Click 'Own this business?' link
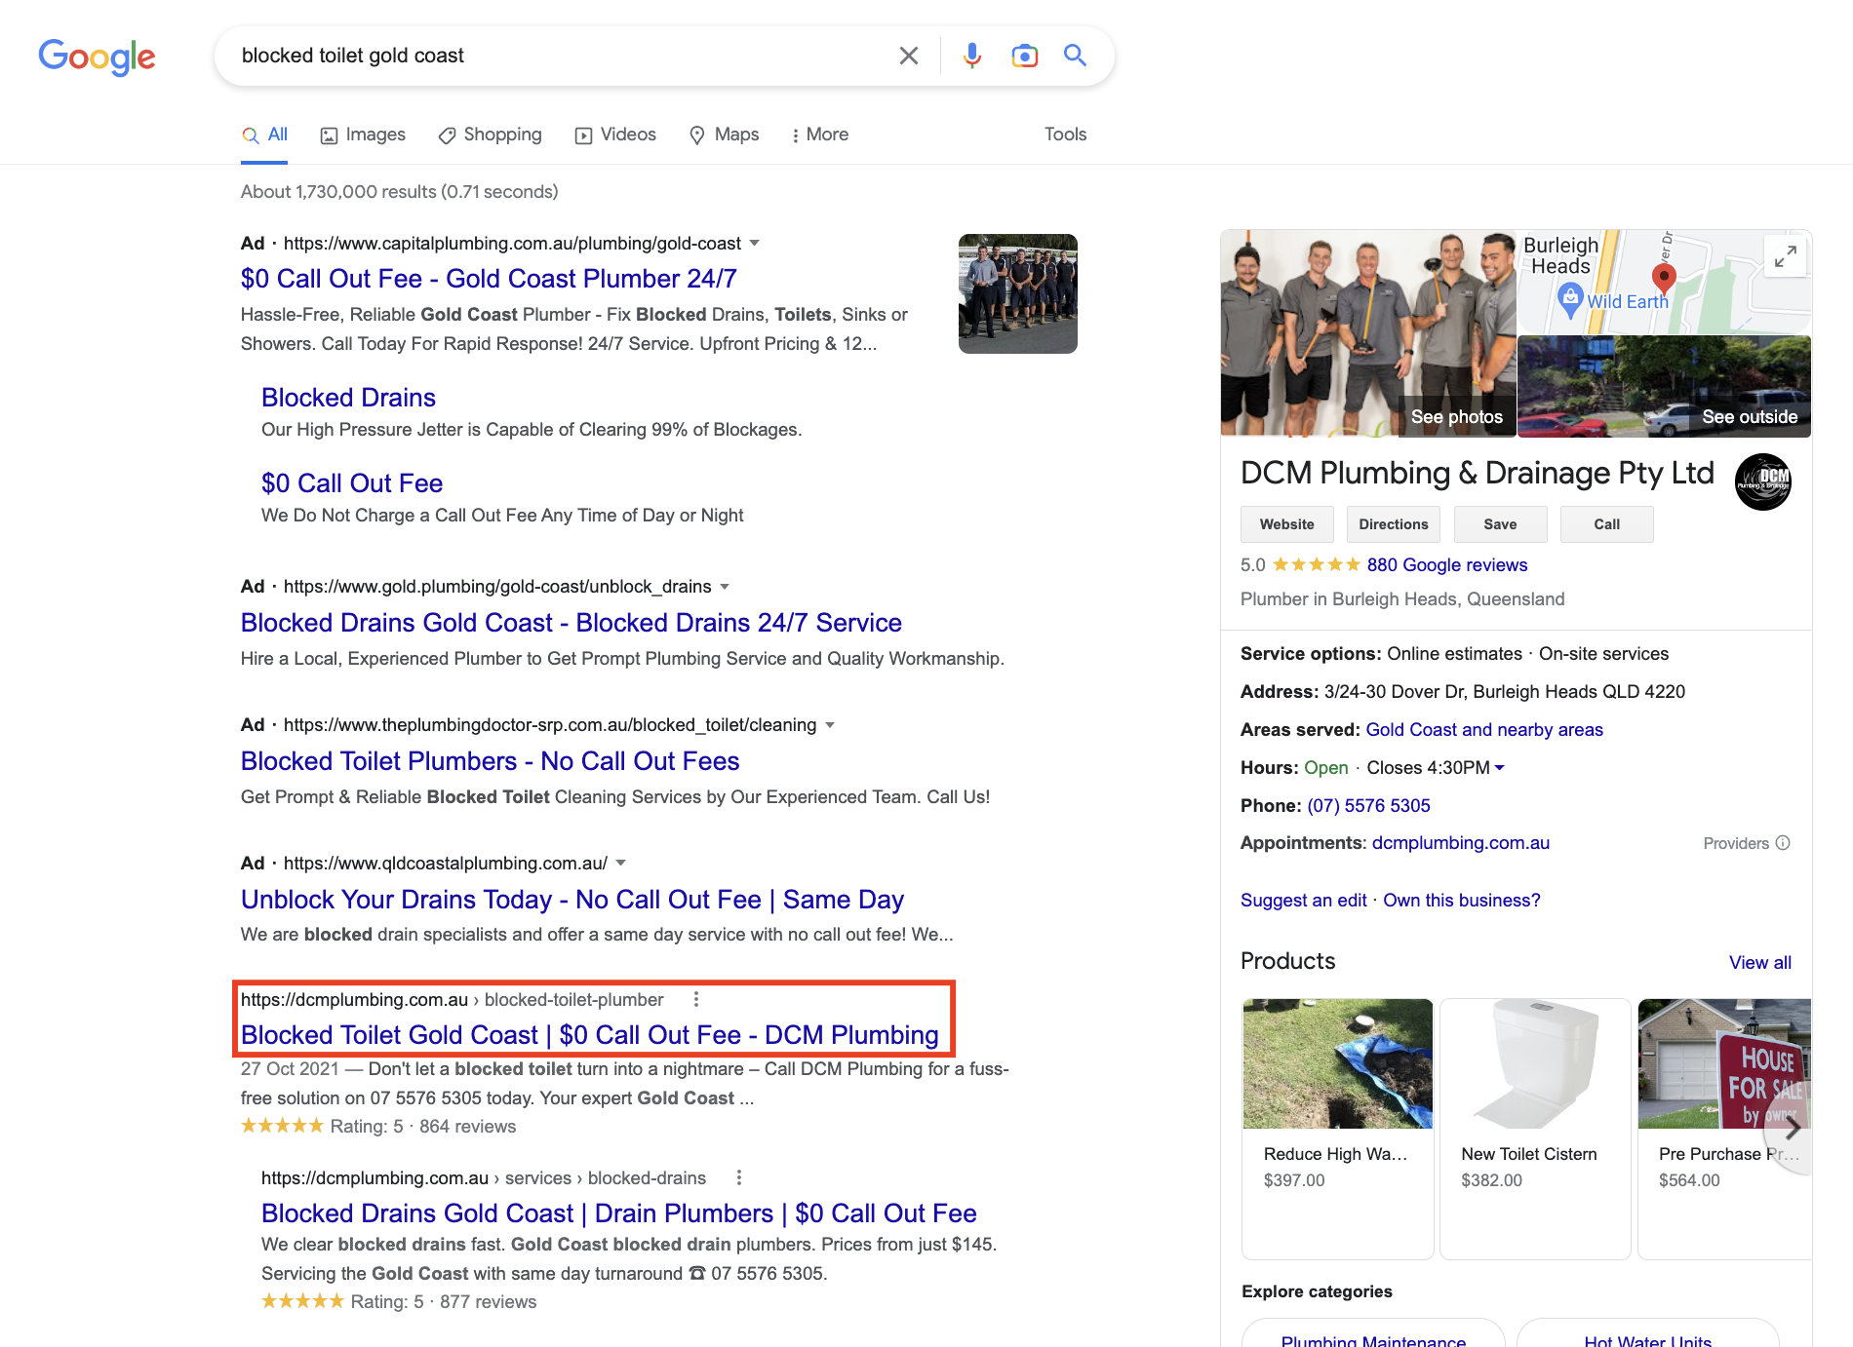The height and width of the screenshot is (1347, 1853). coord(1461,901)
